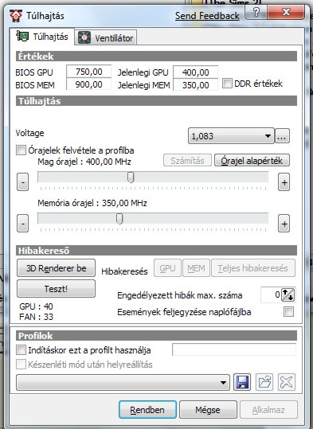Open the profile selection dropdown

pyautogui.click(x=123, y=382)
